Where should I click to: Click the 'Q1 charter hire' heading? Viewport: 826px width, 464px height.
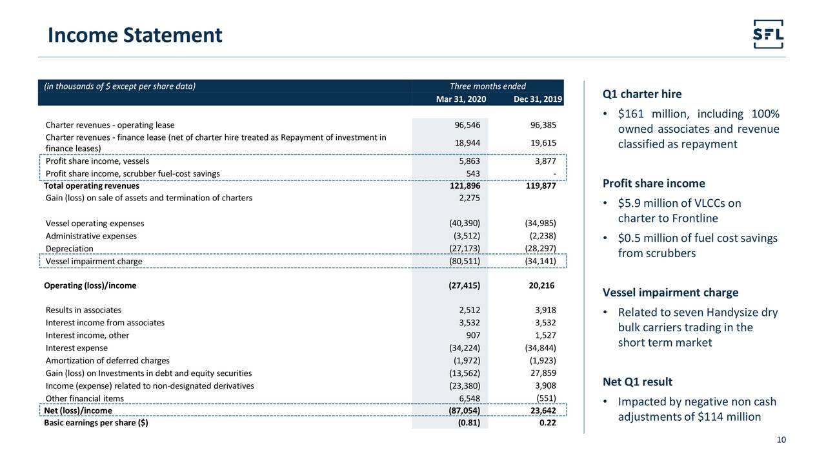click(642, 94)
